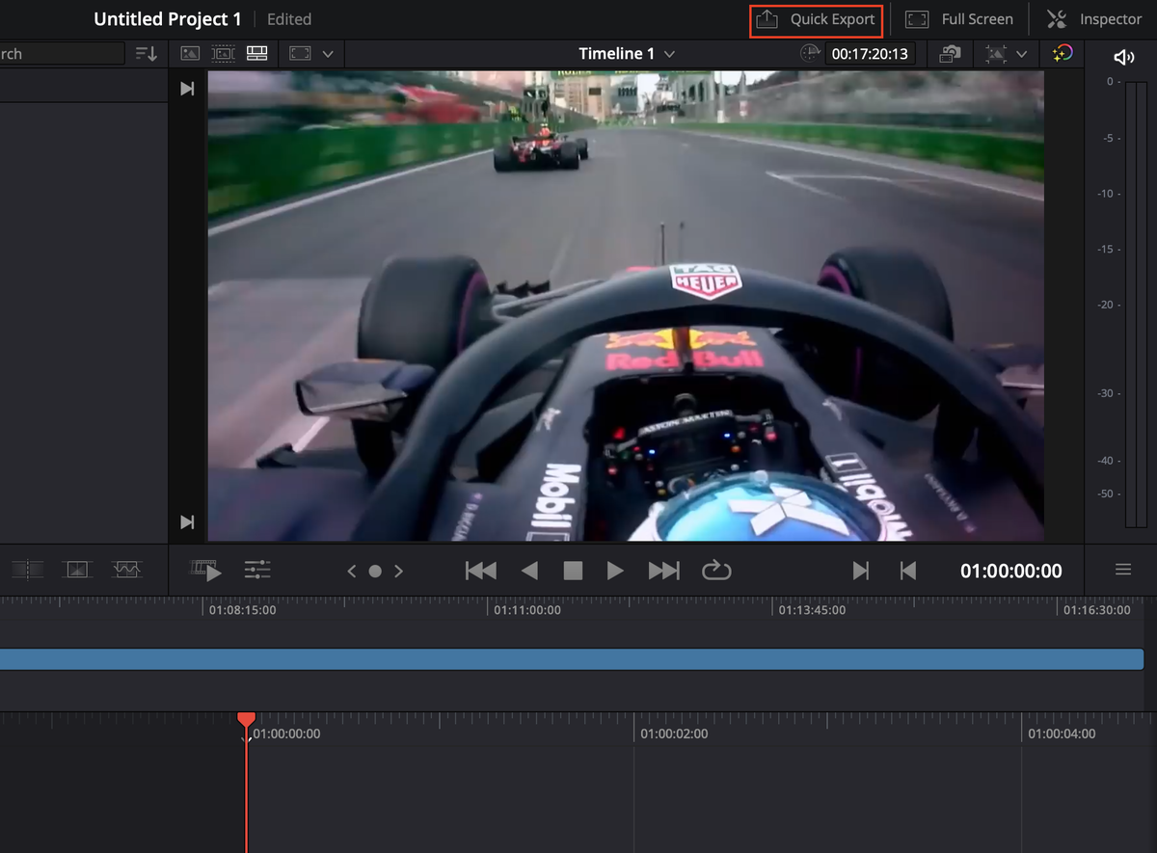Click the timeline resolution icon
Viewport: 1157px width, 853px height.
pos(996,54)
